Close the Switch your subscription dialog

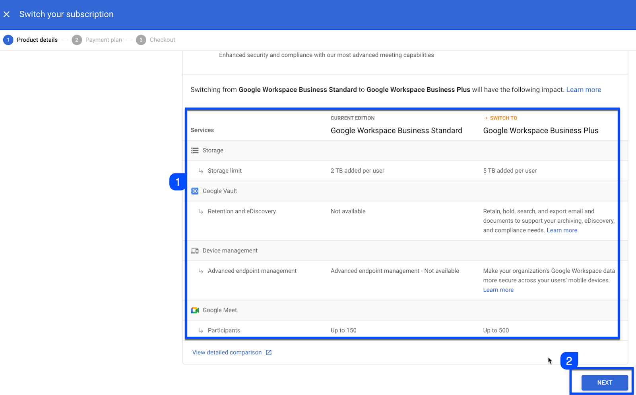click(x=7, y=14)
